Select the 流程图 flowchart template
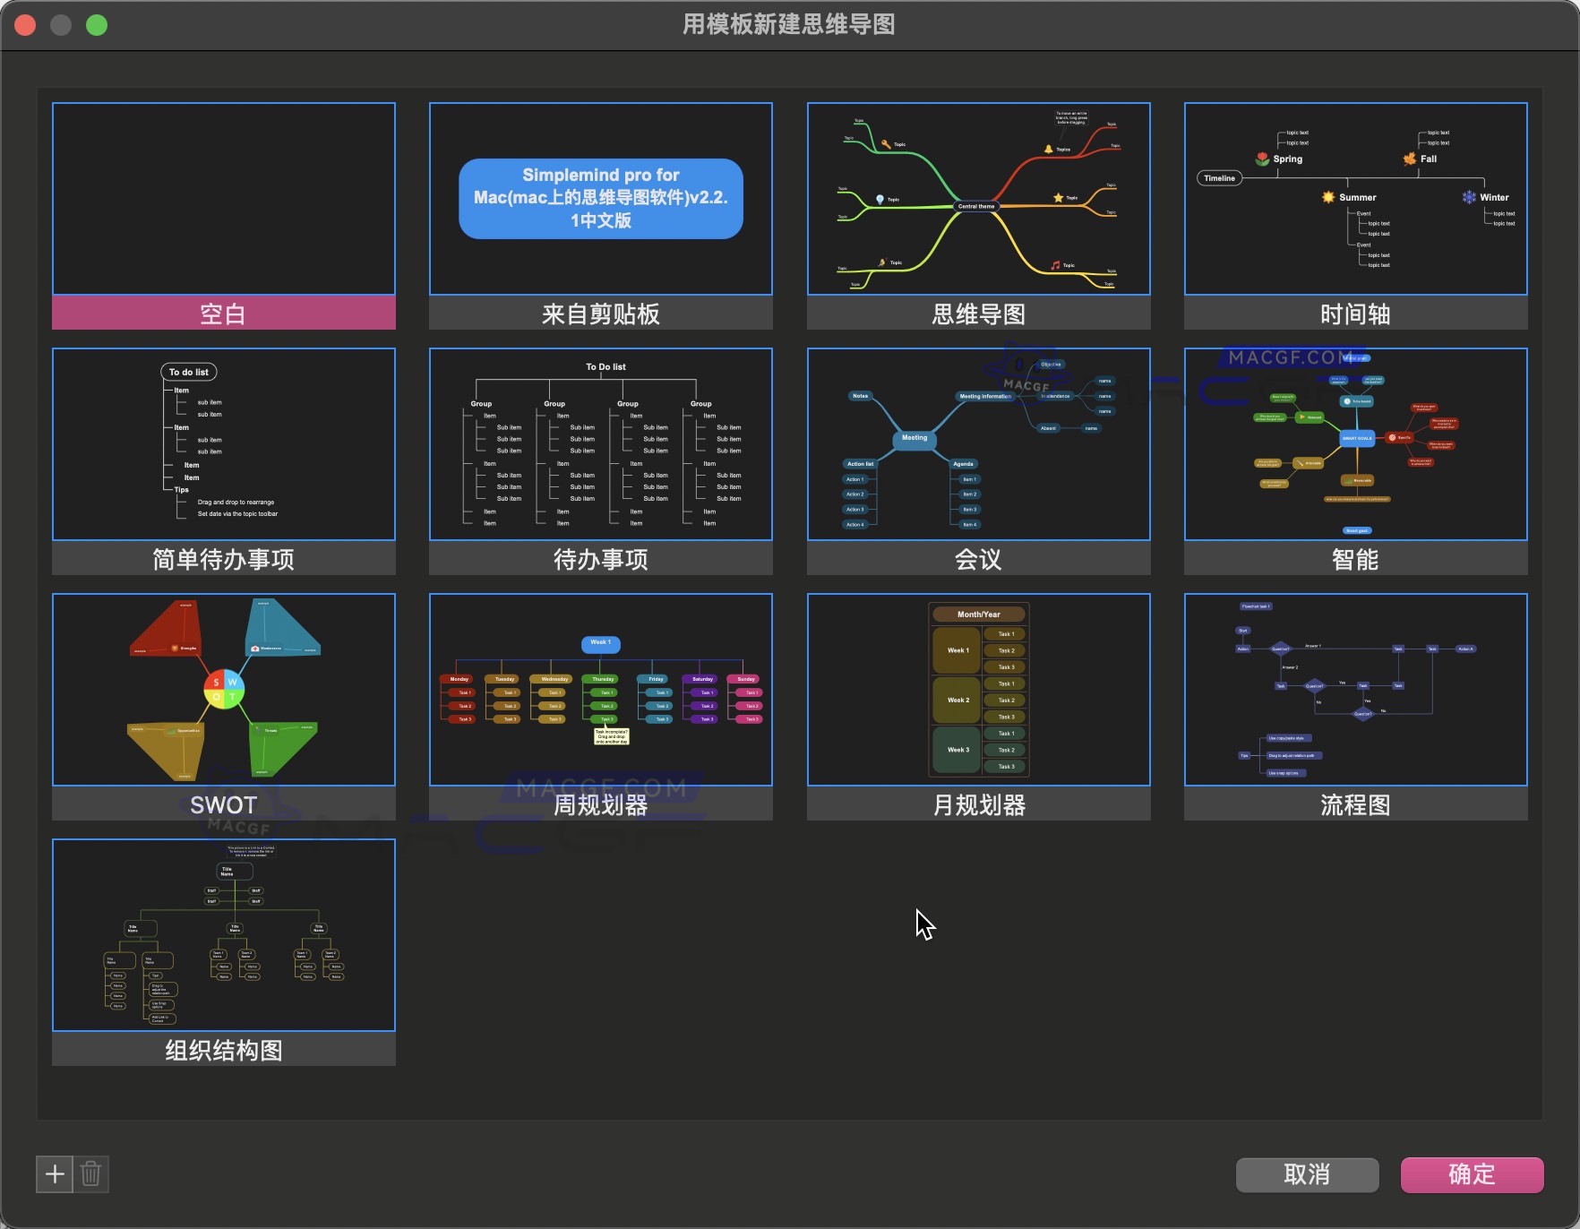 (1354, 690)
